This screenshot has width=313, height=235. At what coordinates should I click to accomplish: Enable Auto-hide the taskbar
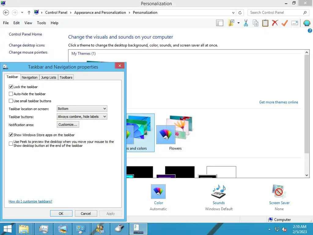click(x=11, y=94)
